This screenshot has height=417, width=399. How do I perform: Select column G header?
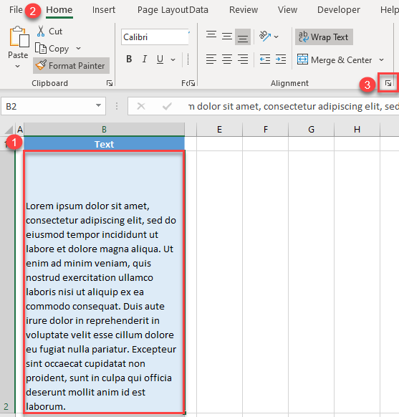(x=311, y=130)
